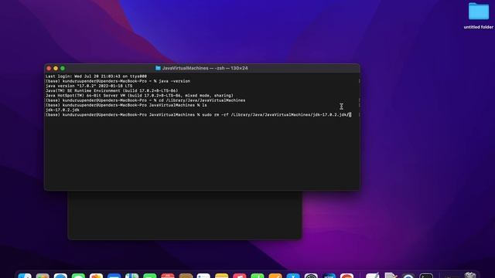Screen dimensions: 495x278
Task: Click the "Java(TM) SE Runtime Environment" line
Action: [111, 90]
